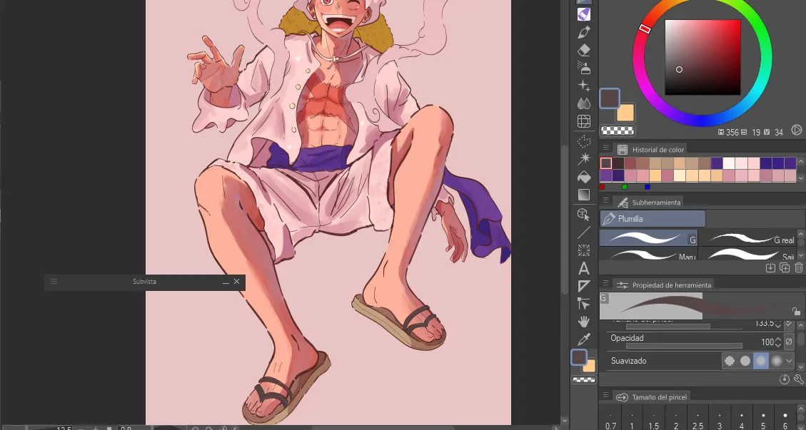This screenshot has width=806, height=430.
Task: Select the first Suavizado anti-aliasing option
Action: click(x=730, y=361)
